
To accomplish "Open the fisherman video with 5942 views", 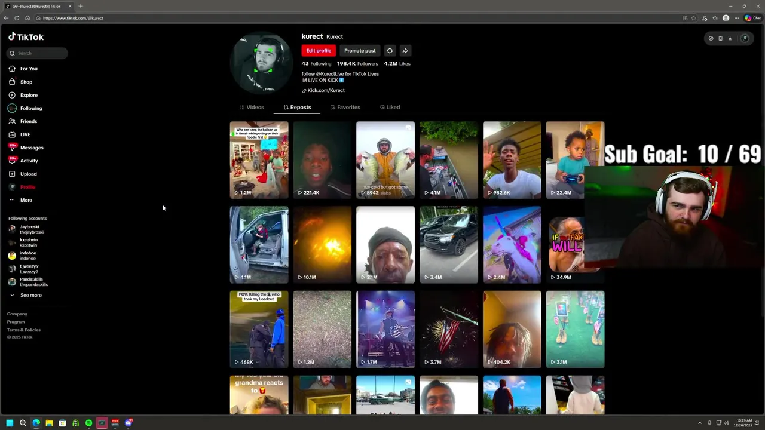I will [385, 160].
